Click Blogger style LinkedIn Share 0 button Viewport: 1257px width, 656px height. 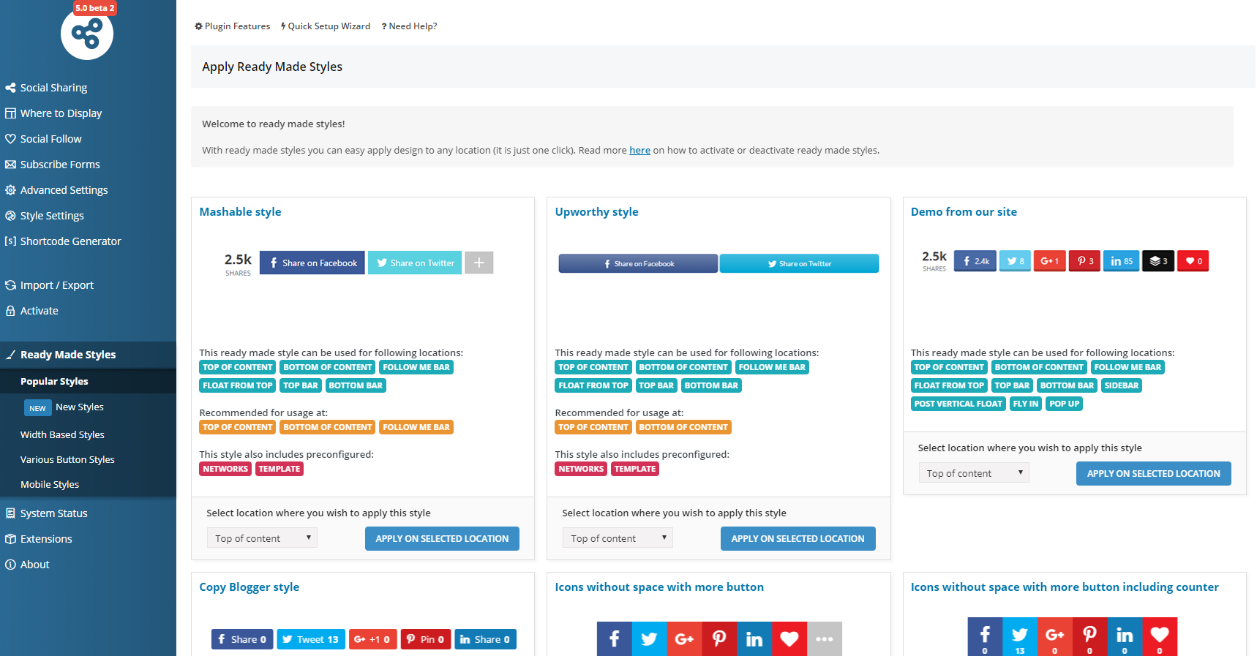486,639
